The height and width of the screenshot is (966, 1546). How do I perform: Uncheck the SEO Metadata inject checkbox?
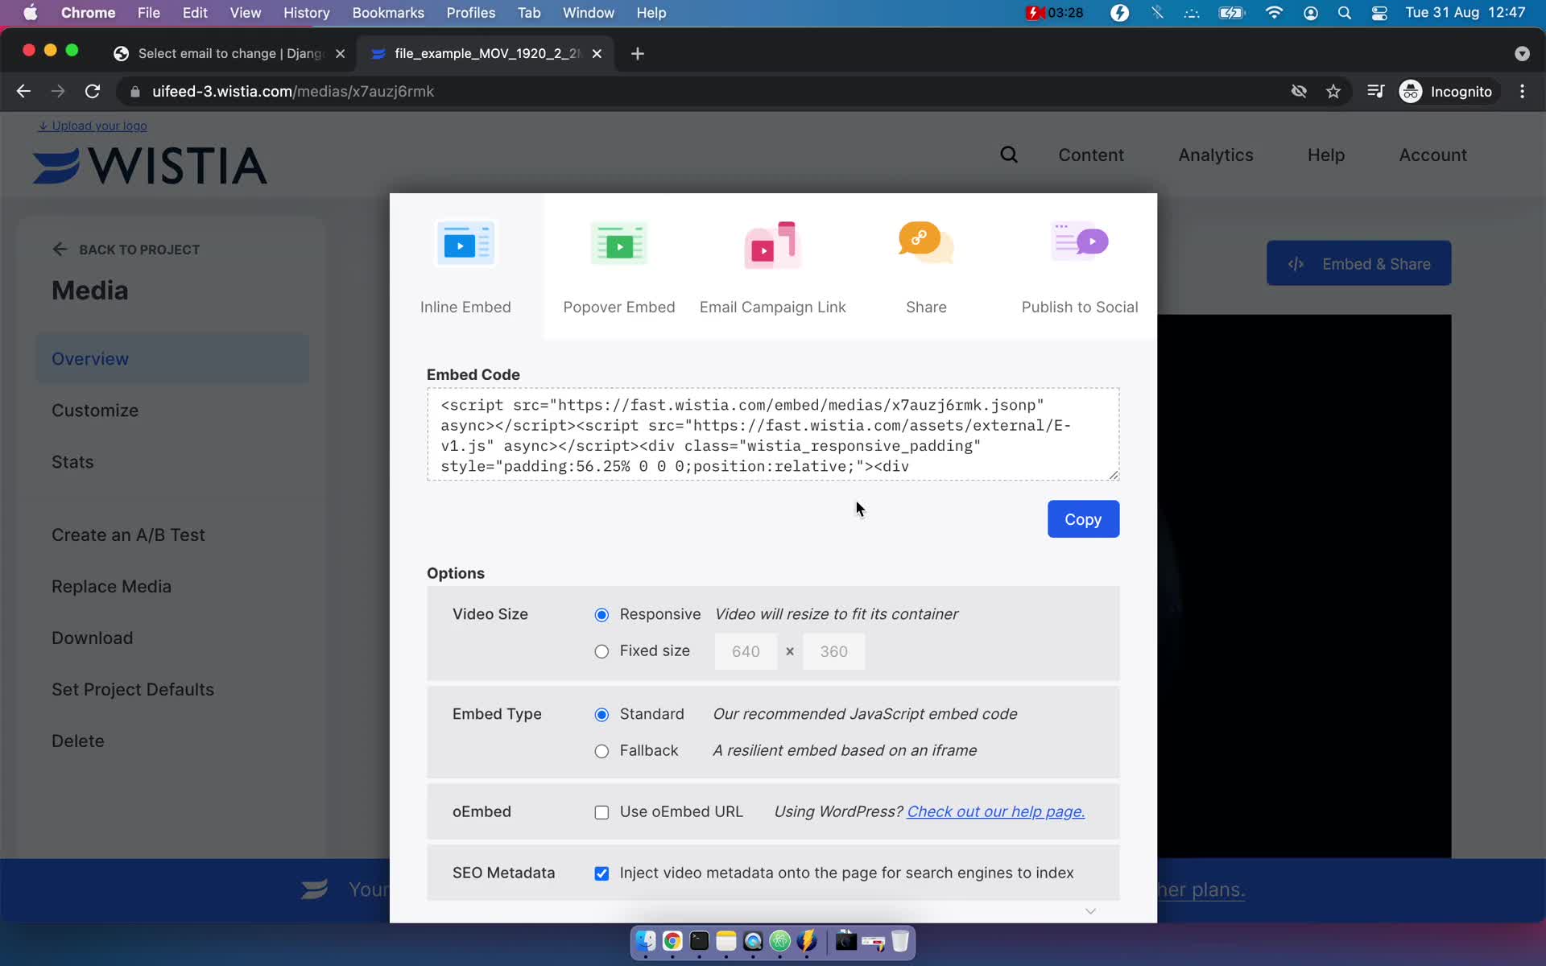tap(601, 873)
